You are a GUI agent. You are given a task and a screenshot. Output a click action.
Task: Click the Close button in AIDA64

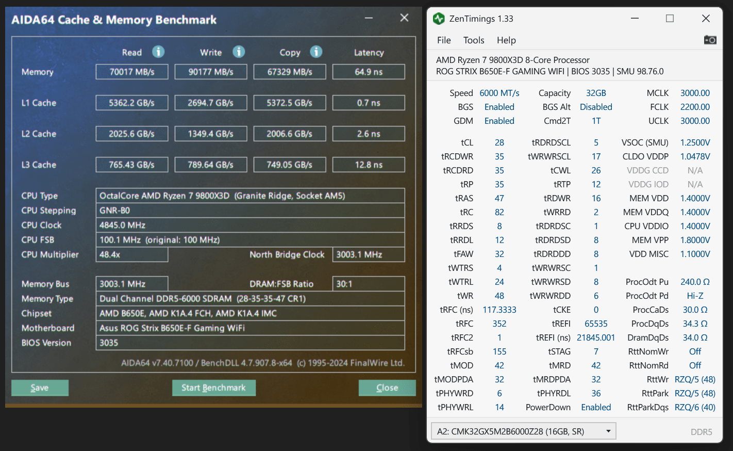[387, 388]
